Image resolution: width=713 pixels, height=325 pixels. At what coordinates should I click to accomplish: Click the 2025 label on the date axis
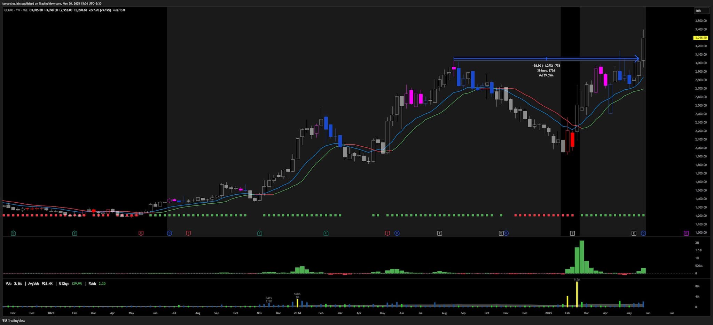[548, 313]
